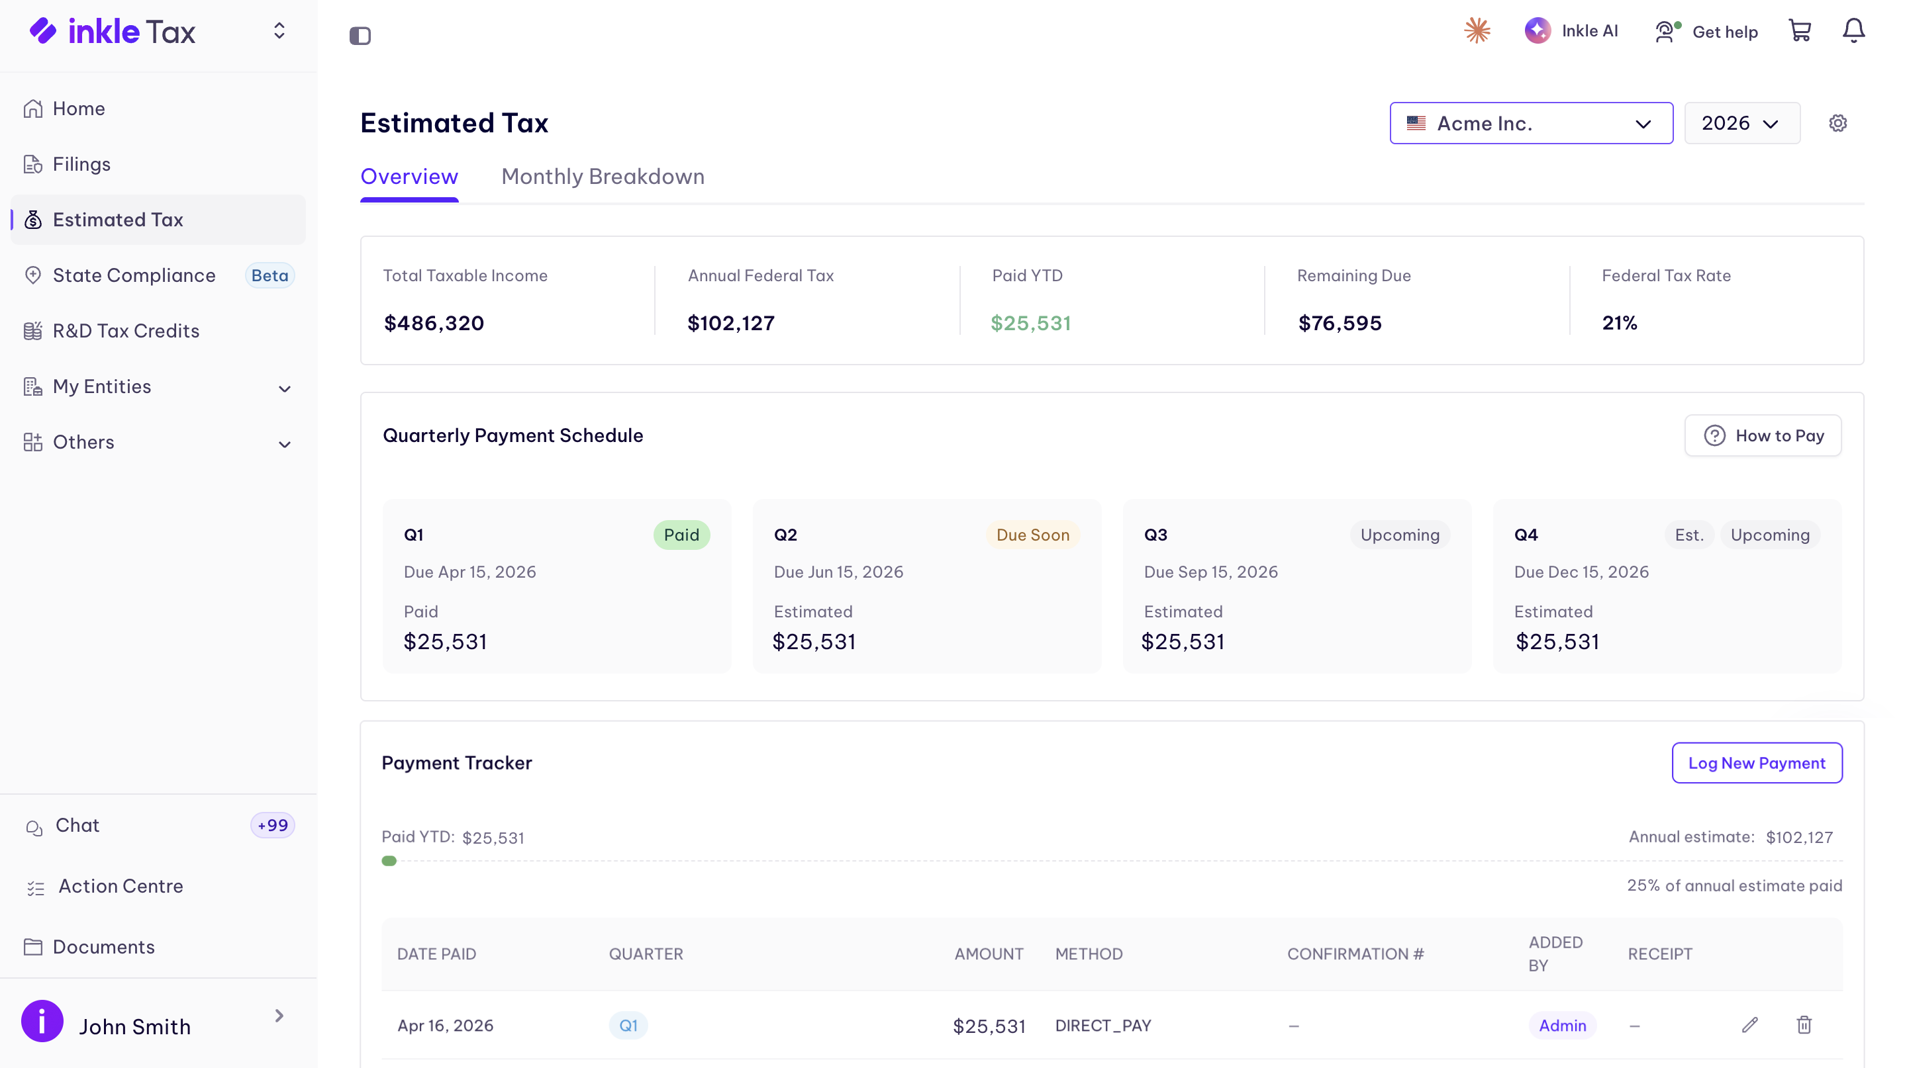Switch to the Monthly Breakdown tab

point(603,176)
